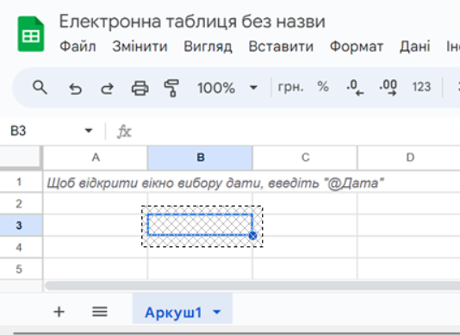Open the Google Sheets home icon

coord(31,34)
